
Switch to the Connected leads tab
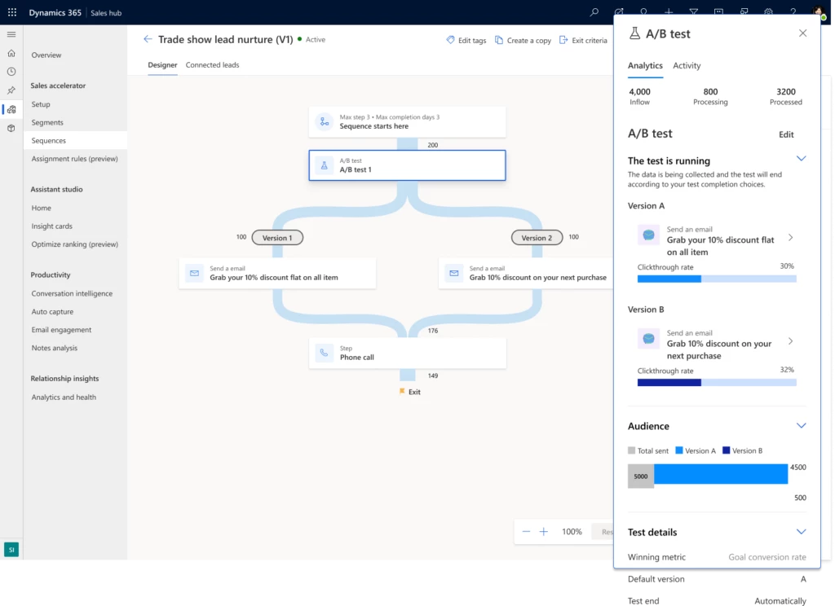click(x=212, y=65)
